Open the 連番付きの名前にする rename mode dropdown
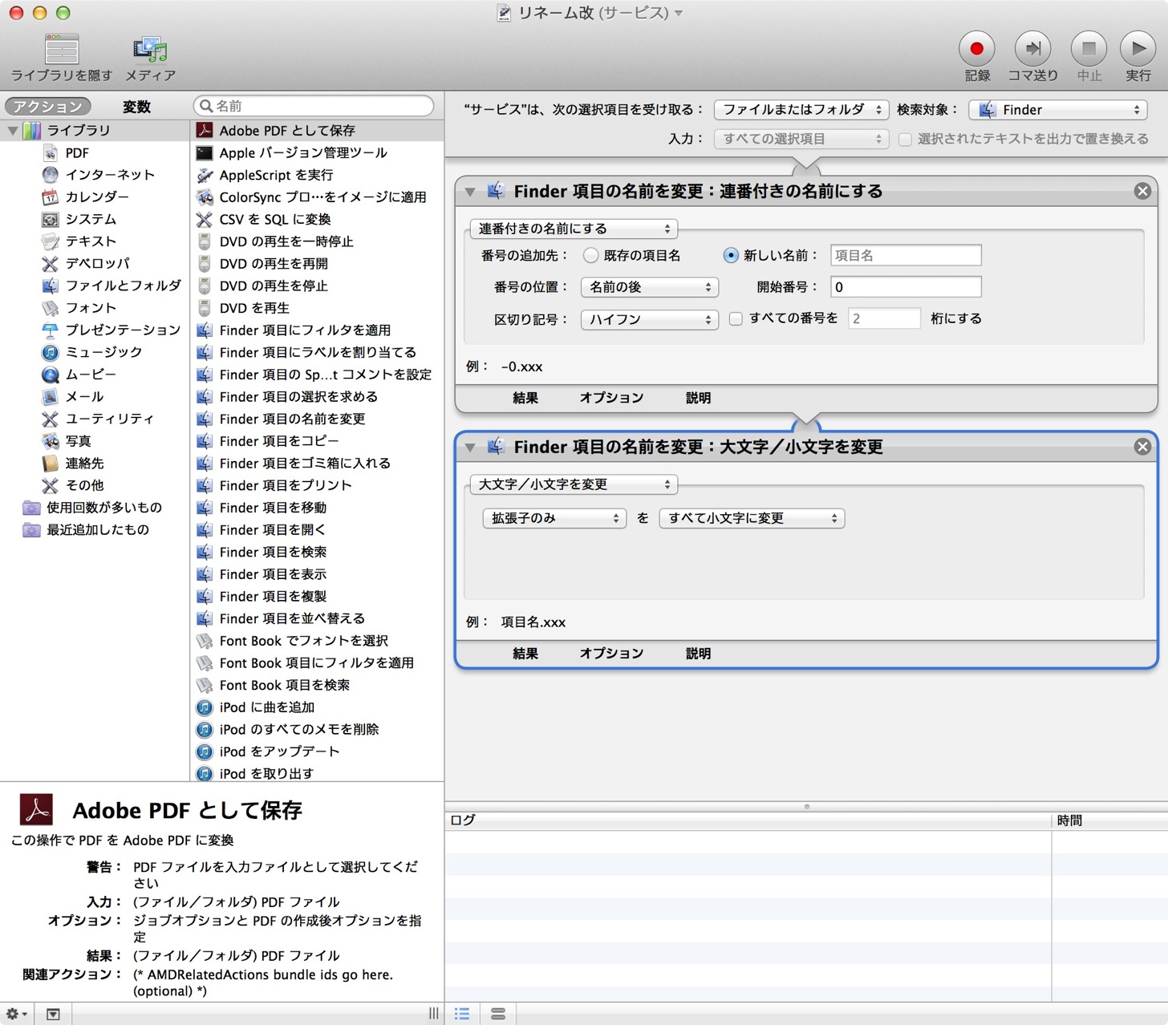Screen dimensions: 1168x1025 pyautogui.click(x=574, y=229)
